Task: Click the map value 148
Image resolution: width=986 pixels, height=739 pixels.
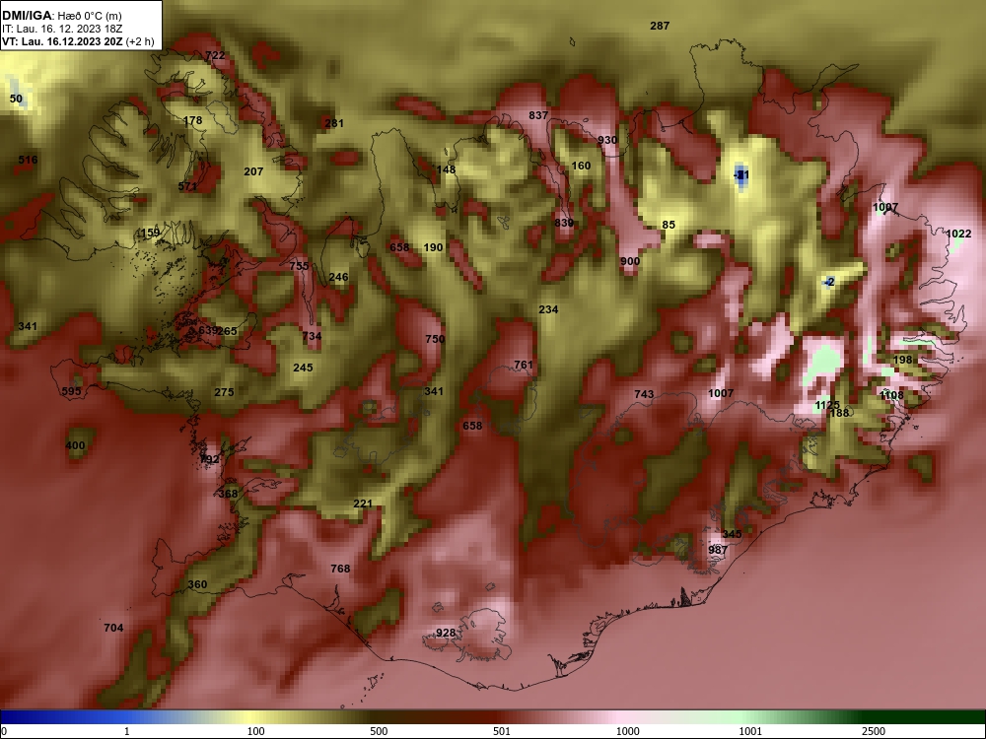Action: click(x=446, y=169)
